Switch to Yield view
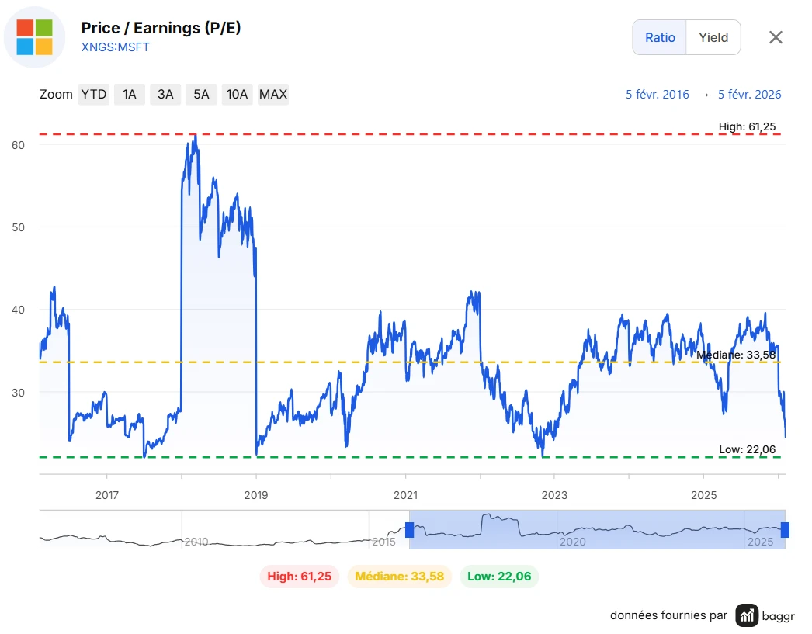812x634 pixels. (713, 37)
